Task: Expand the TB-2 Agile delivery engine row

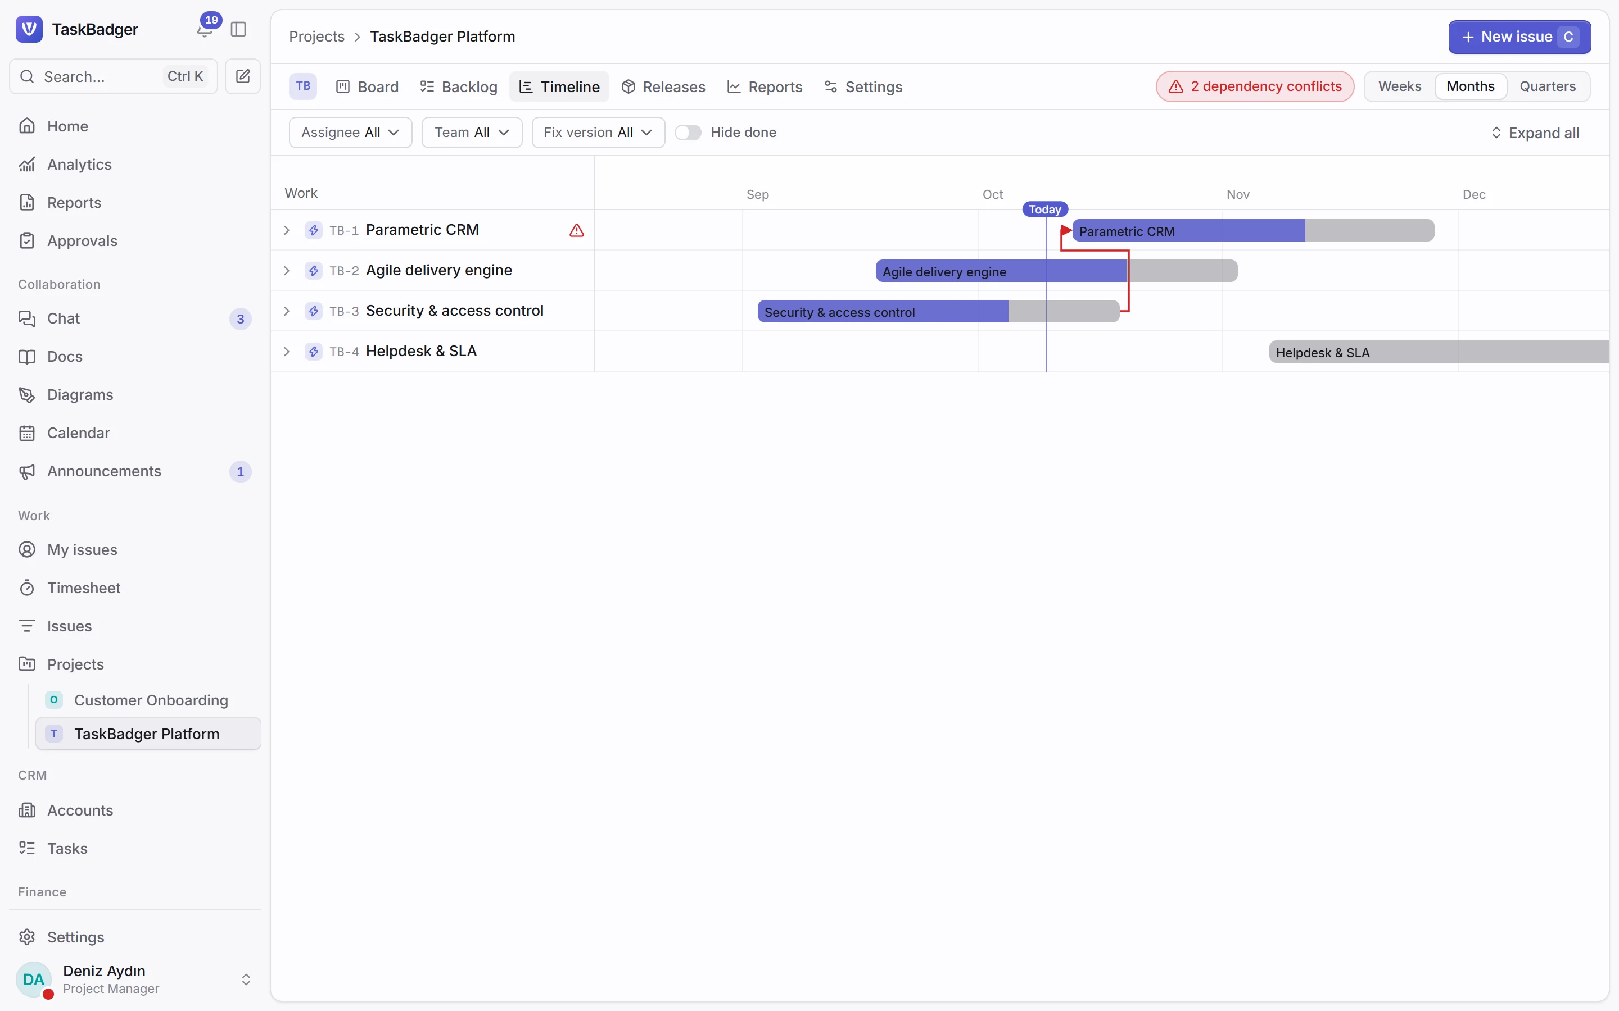Action: pos(286,270)
